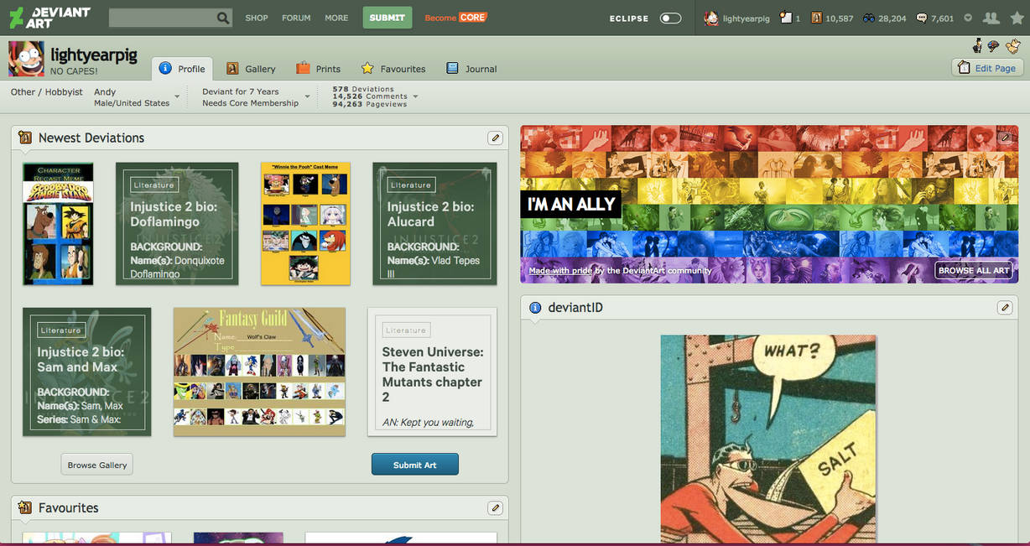Click the lightyearpig profile name heading
The image size is (1030, 546).
point(94,55)
